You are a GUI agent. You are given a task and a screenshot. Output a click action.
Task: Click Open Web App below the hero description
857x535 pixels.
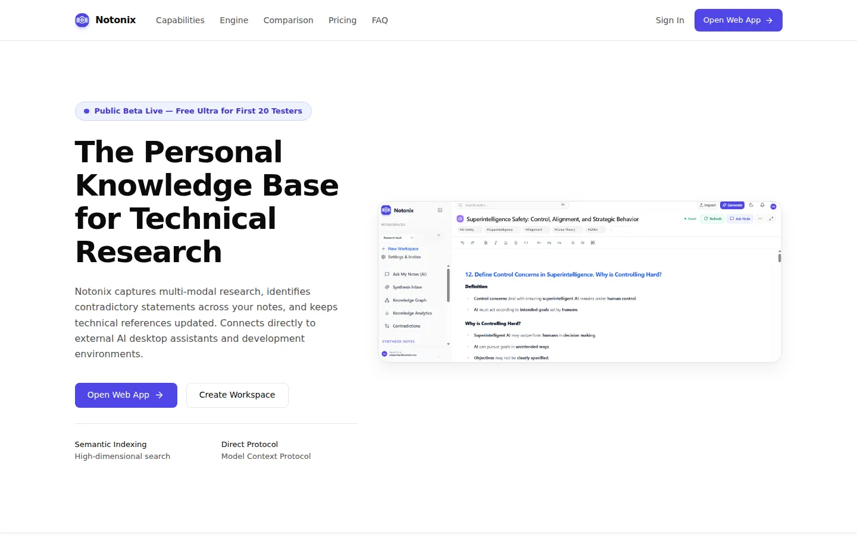pos(126,395)
